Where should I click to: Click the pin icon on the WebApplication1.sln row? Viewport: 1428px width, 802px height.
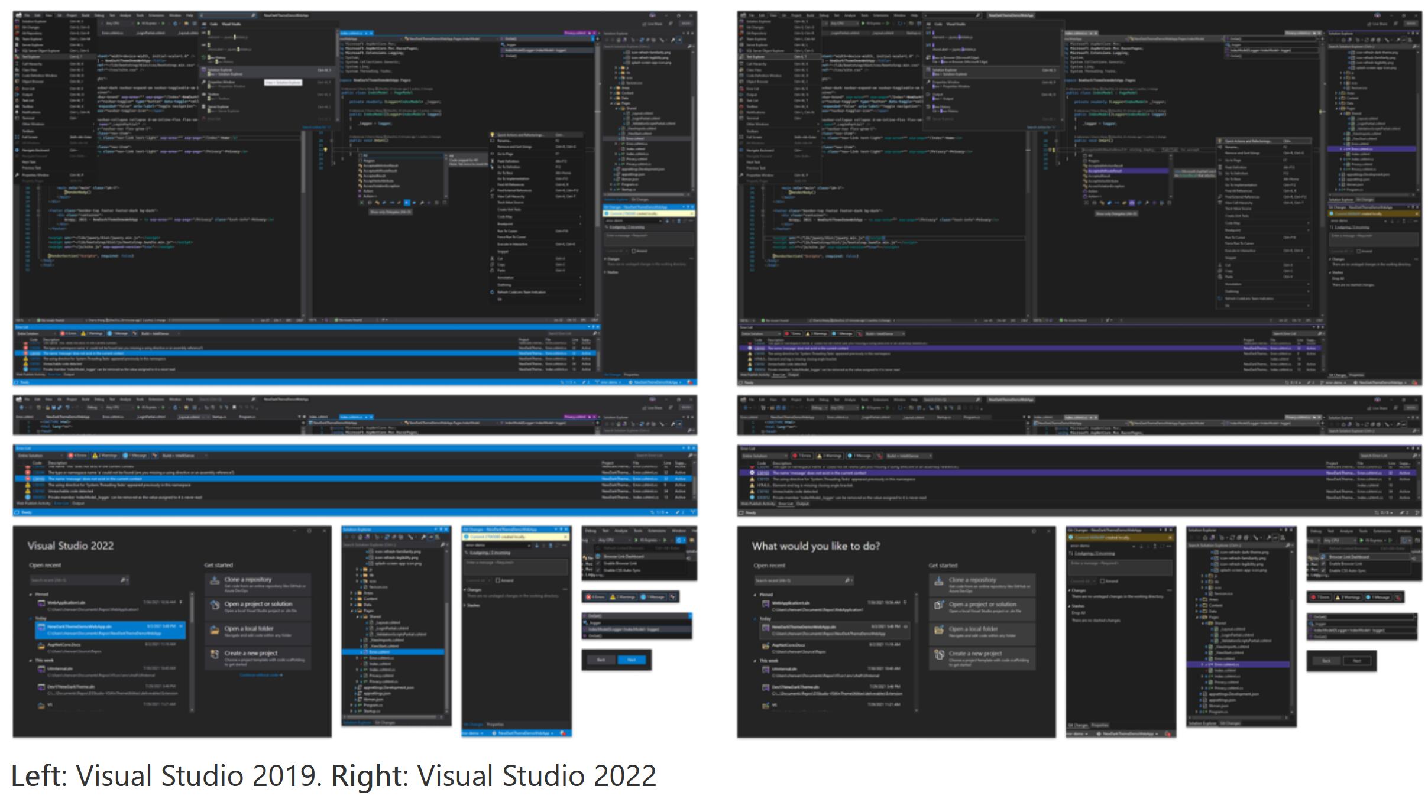[181, 602]
